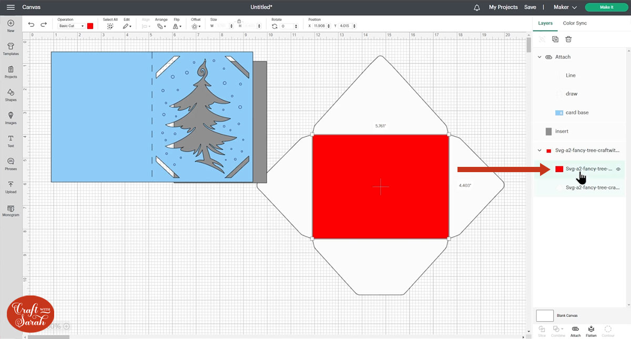This screenshot has width=631, height=339.
Task: Open the Images library
Action: pyautogui.click(x=11, y=118)
